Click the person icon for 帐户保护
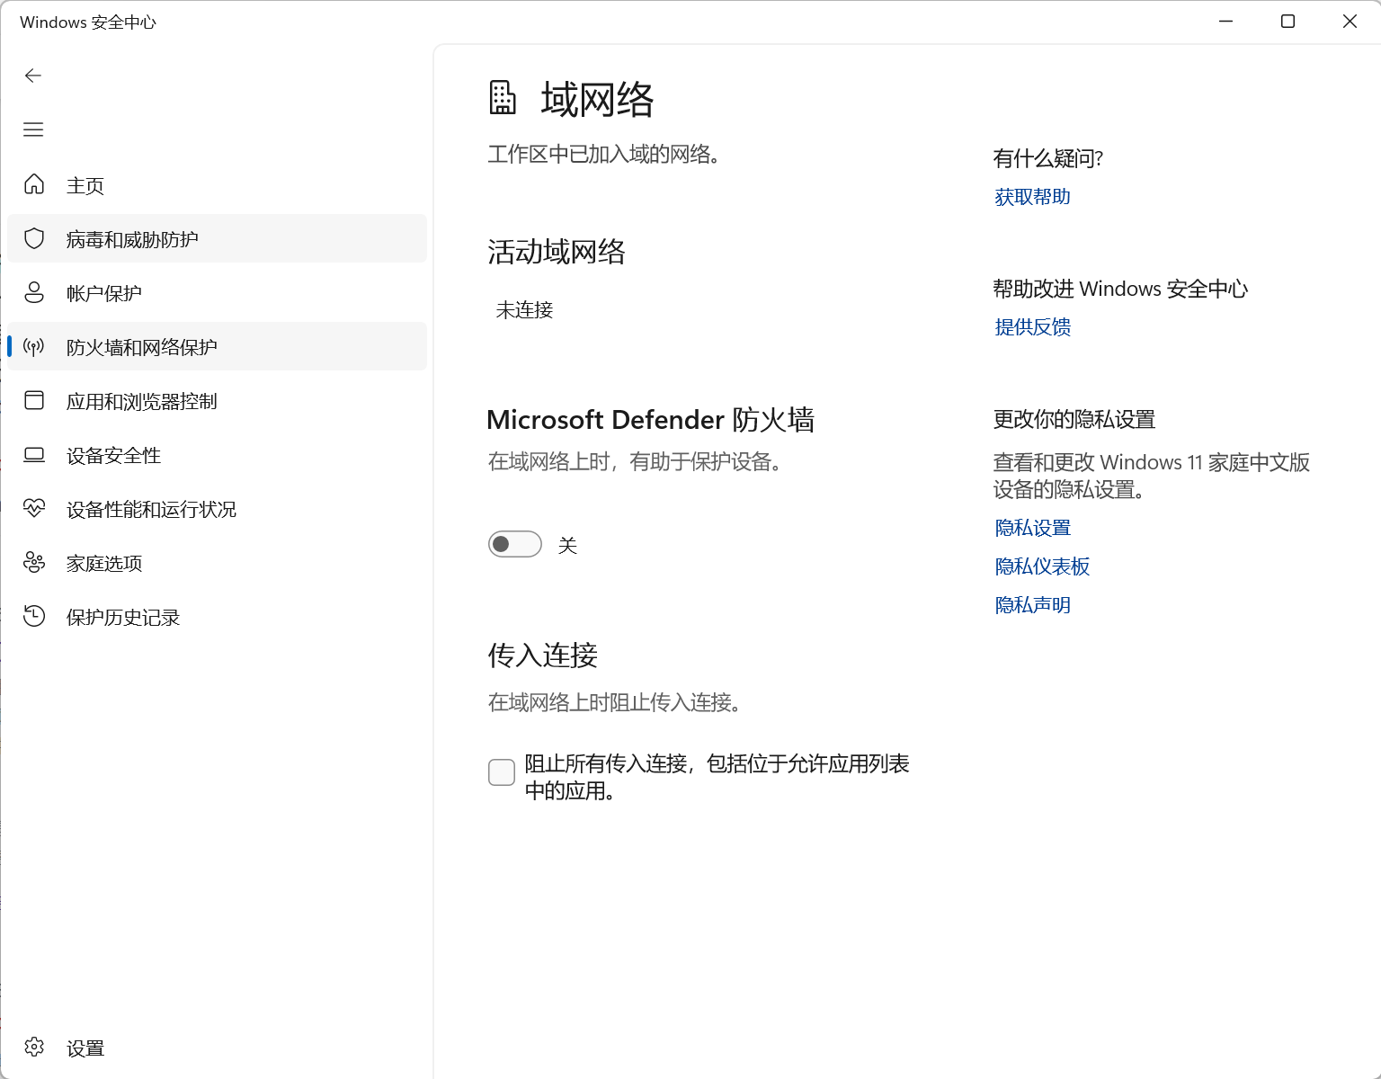This screenshot has width=1381, height=1079. point(34,292)
